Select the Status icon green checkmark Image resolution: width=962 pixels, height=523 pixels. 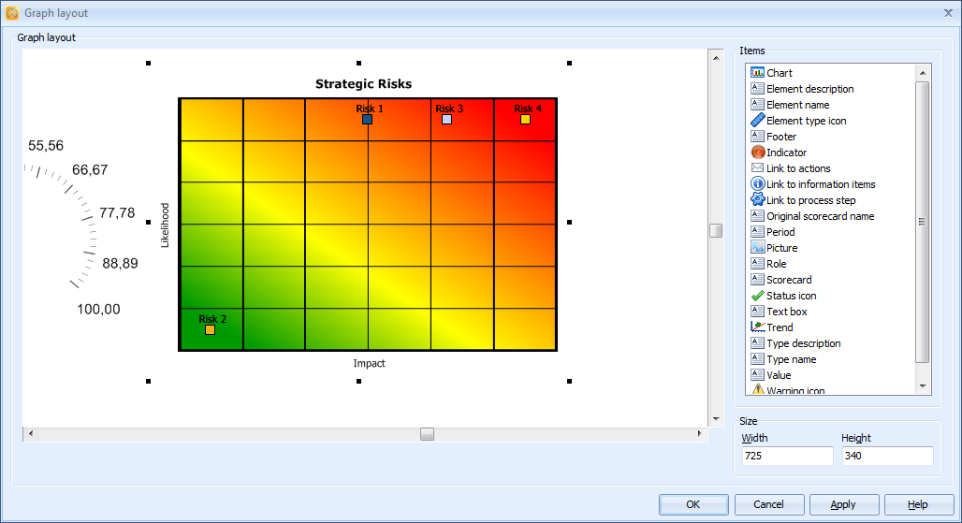(758, 296)
